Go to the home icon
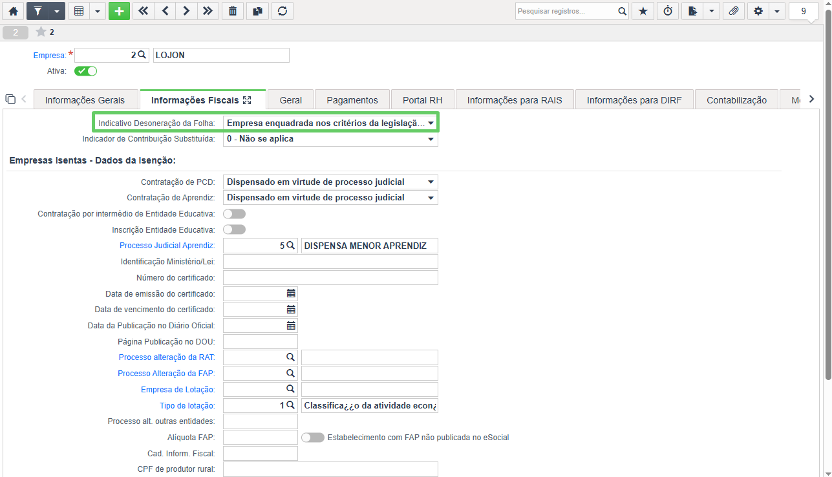Viewport: 832px width, 477px height. tap(13, 11)
